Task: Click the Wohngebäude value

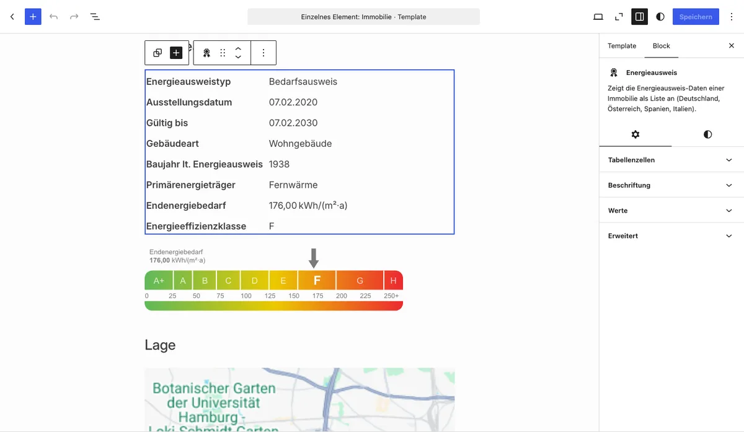Action: (301, 143)
